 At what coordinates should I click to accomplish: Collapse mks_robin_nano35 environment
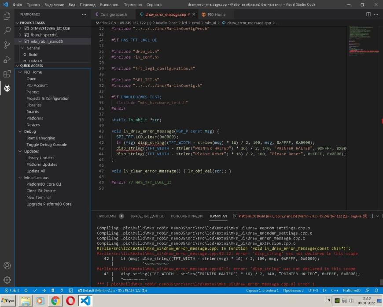pos(20,41)
